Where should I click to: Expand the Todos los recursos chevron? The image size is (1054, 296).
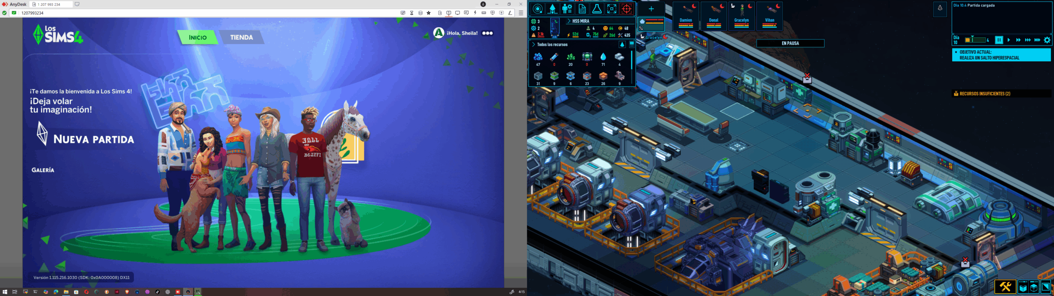pyautogui.click(x=534, y=44)
